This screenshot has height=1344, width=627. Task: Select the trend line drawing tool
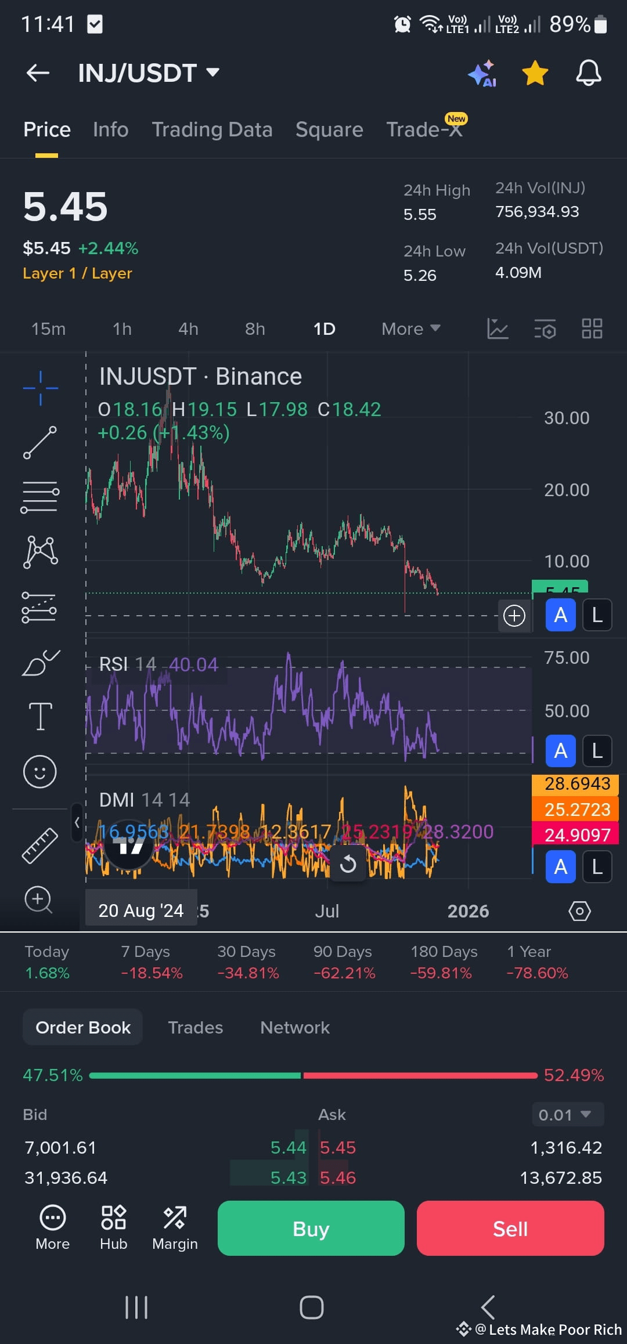pos(40,442)
